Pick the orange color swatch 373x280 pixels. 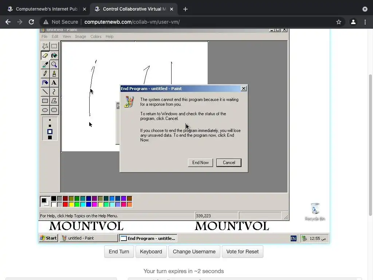tap(129, 204)
